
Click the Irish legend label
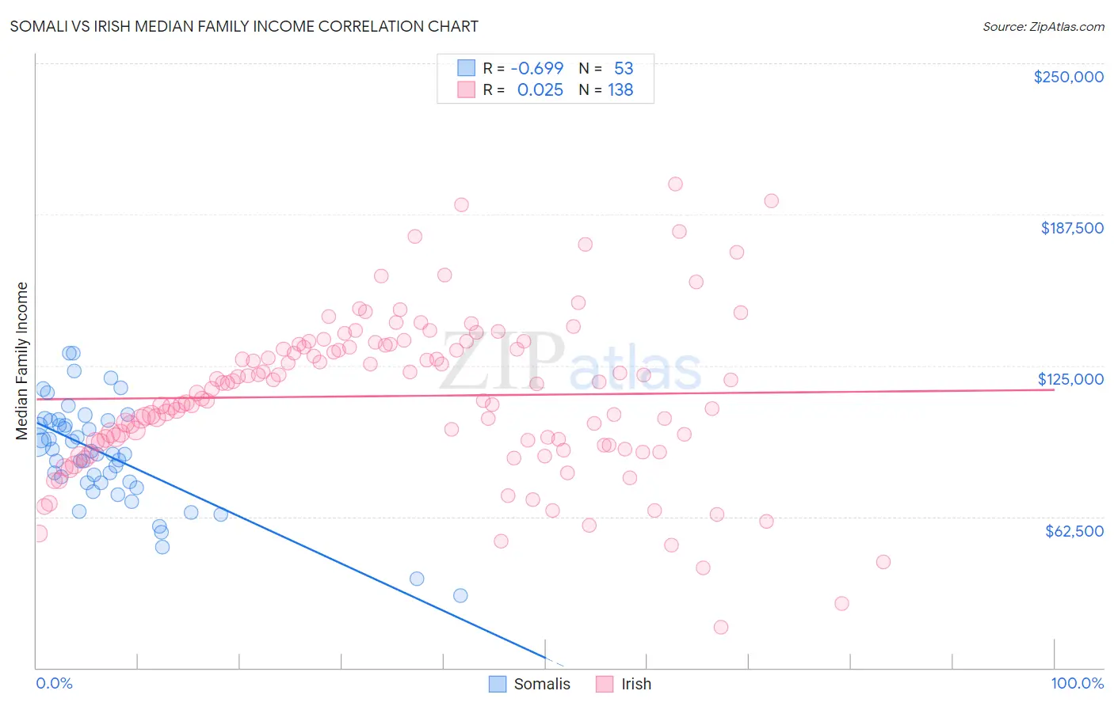(636, 684)
